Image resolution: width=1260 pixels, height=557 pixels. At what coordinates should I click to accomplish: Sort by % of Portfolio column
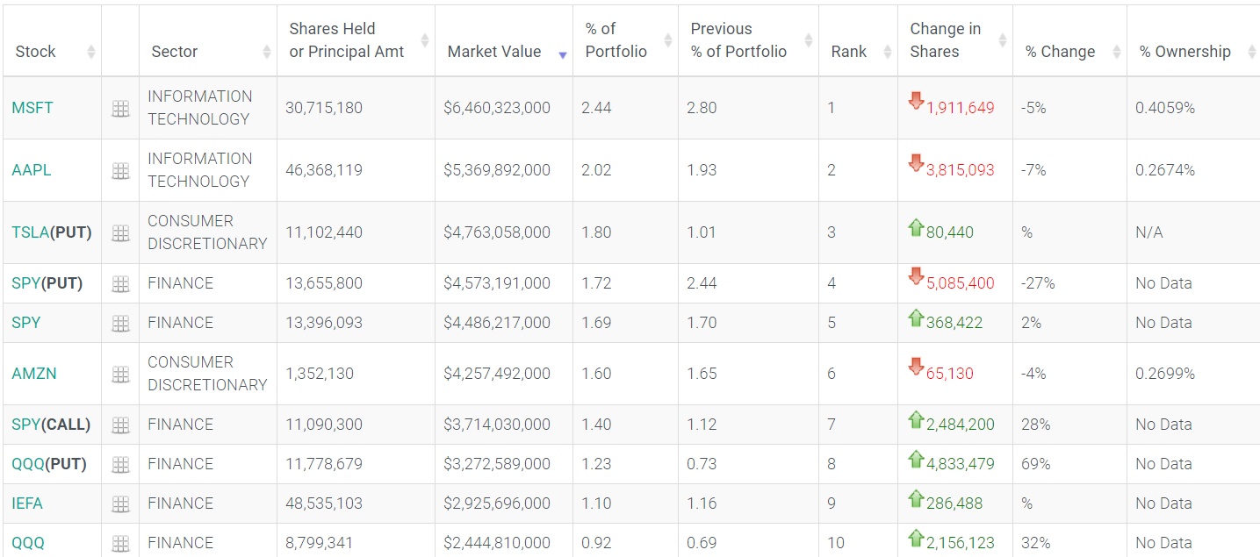pyautogui.click(x=616, y=40)
